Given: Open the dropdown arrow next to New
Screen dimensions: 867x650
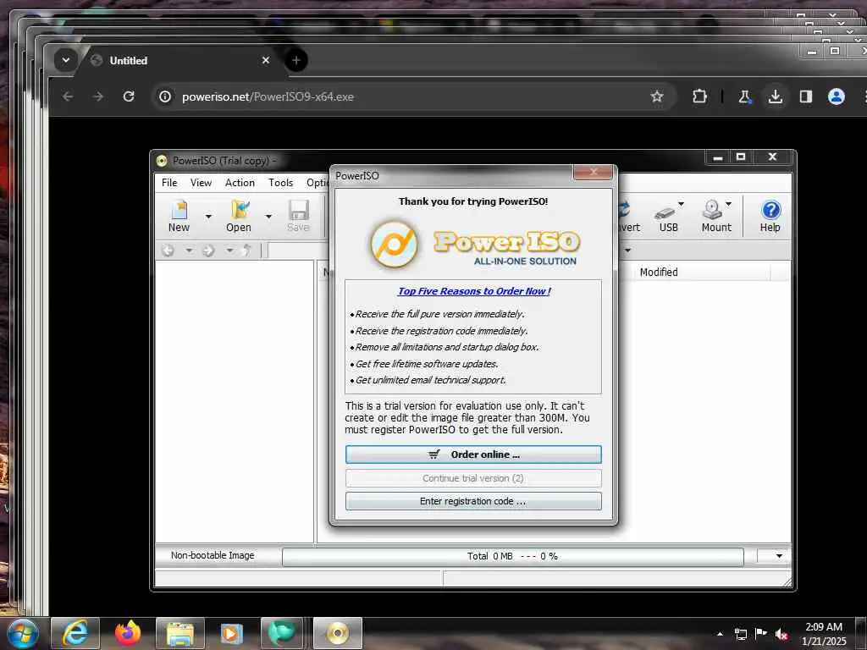Looking at the screenshot, I should 208,216.
